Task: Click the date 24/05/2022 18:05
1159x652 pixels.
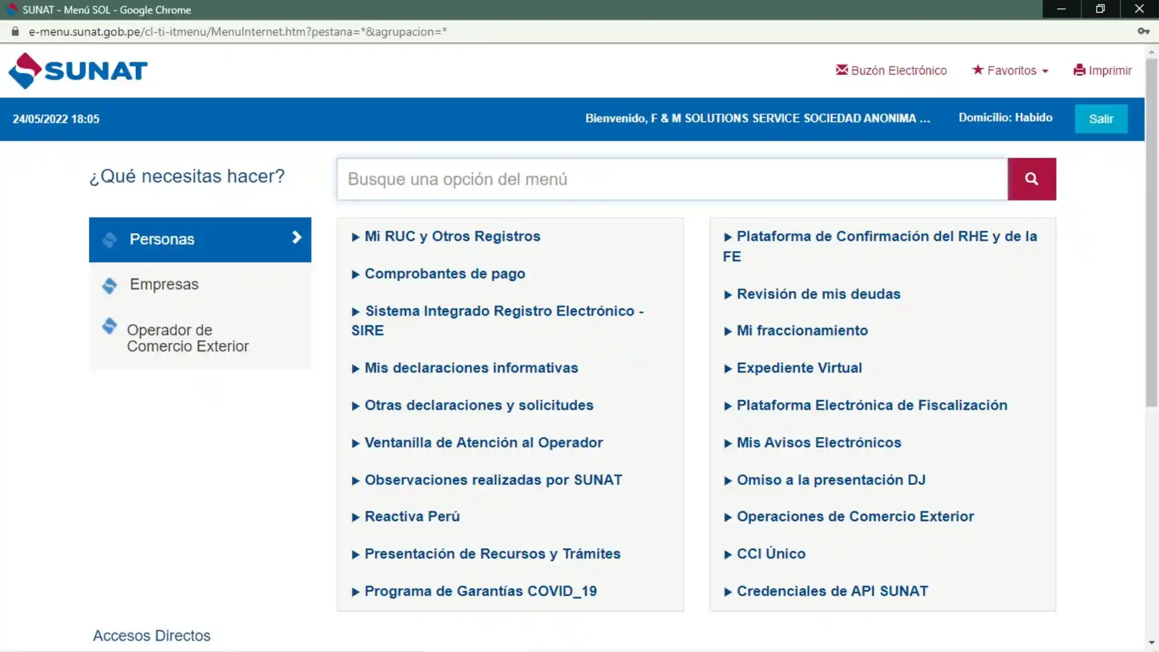Action: pos(56,119)
